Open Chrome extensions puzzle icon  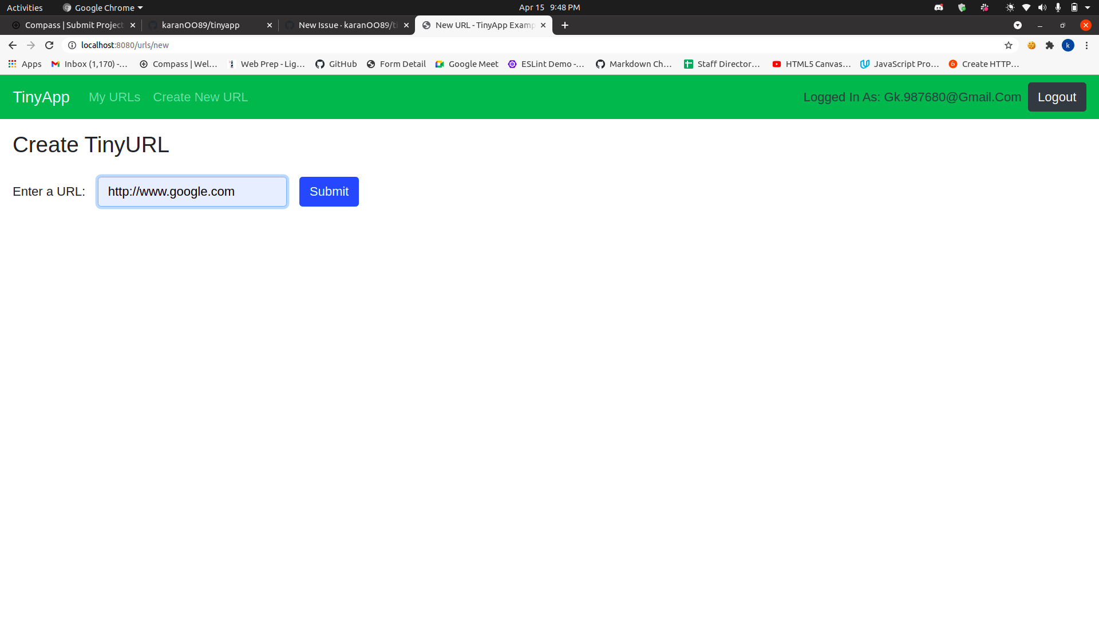tap(1050, 45)
